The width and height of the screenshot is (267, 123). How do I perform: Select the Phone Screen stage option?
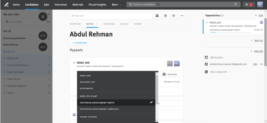116,117
